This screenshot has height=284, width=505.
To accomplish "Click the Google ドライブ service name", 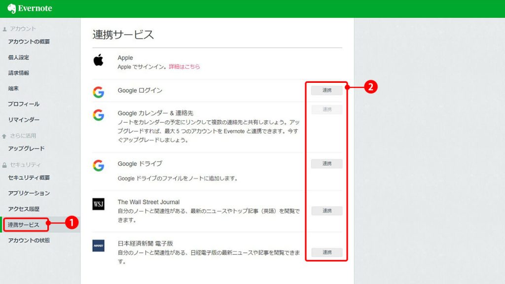I will [x=140, y=164].
